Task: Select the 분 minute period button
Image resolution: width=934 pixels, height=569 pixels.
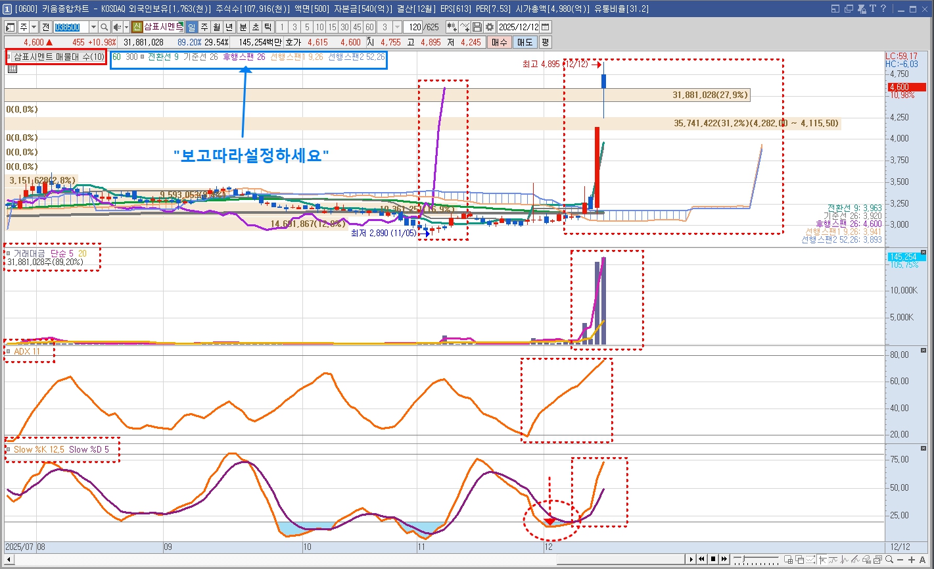Action: pos(243,27)
